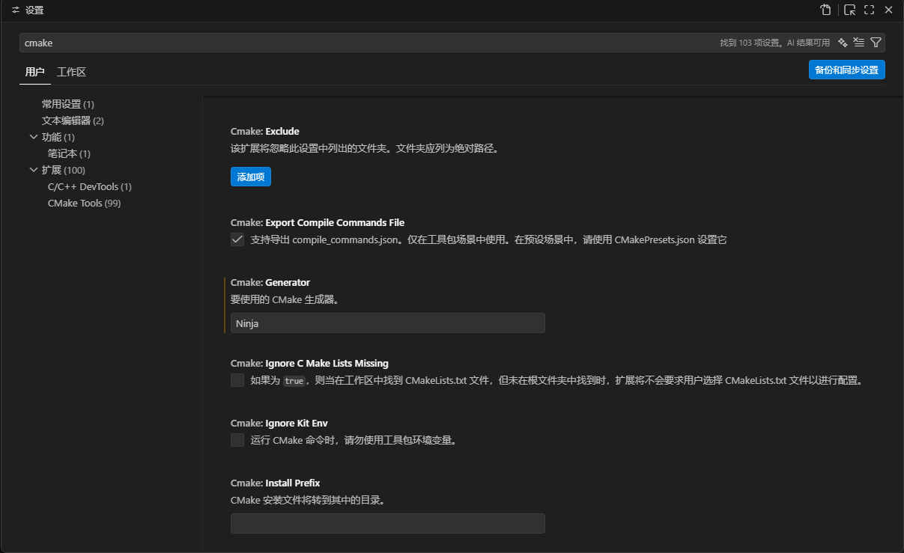Click the move-to-window icon in title bar

tap(849, 10)
